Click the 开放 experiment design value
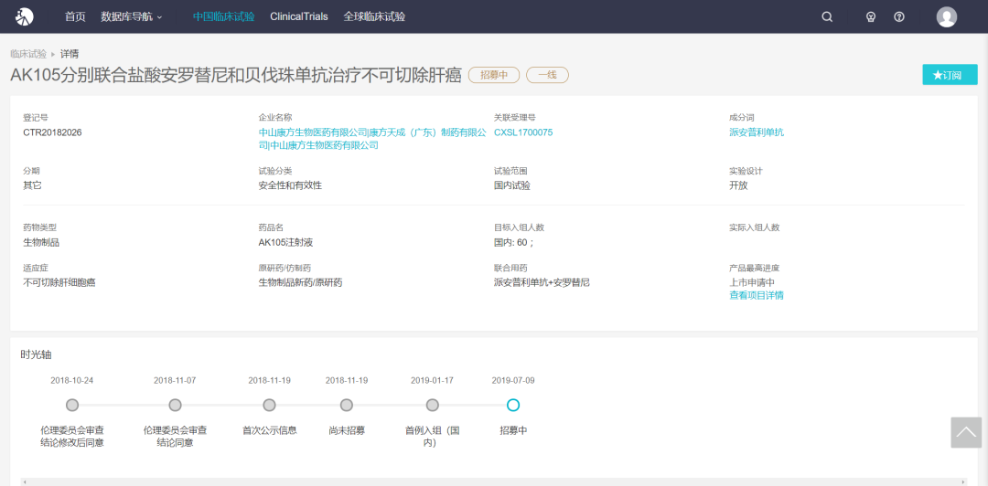The height and width of the screenshot is (486, 988). click(738, 185)
